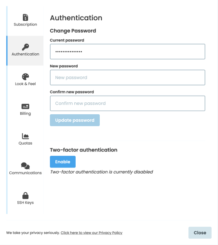
Task: Click the Communications chat bubbles icon
Action: pos(25,166)
